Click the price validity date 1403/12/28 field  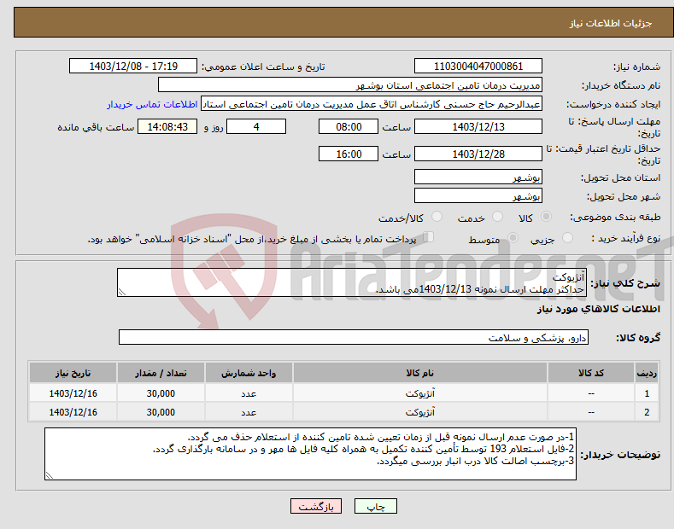point(478,154)
